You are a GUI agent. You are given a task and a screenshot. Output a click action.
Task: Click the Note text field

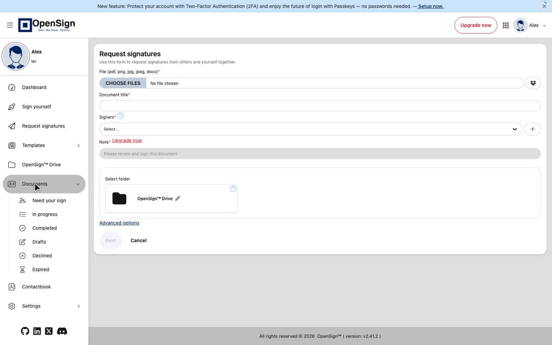click(x=319, y=154)
